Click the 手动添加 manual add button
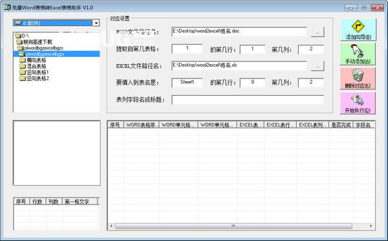 pos(358,54)
